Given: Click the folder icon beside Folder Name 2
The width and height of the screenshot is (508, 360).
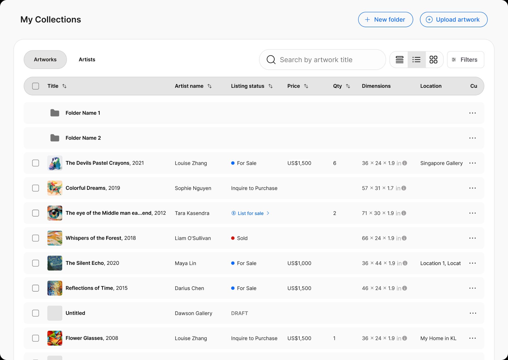Looking at the screenshot, I should (54, 138).
